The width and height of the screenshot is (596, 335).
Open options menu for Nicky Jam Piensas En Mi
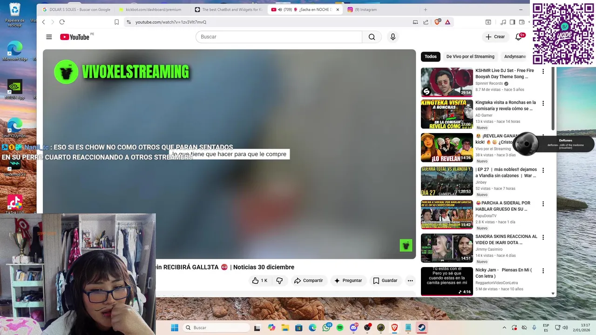(x=543, y=271)
